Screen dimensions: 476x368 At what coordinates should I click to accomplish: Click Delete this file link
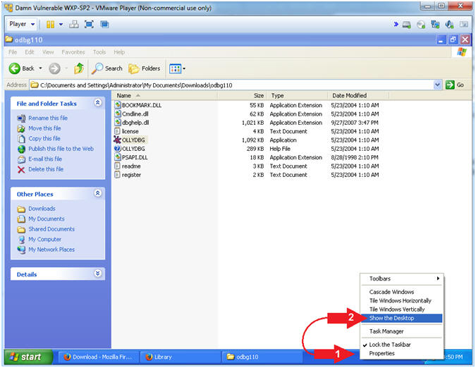pos(46,169)
